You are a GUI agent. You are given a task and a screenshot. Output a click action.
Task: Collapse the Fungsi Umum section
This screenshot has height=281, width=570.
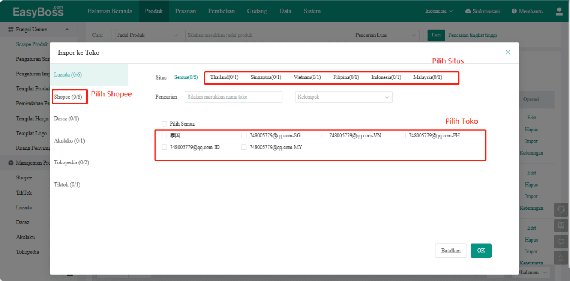(67, 30)
